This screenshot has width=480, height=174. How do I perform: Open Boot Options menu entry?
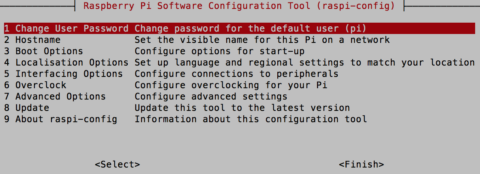(240, 51)
